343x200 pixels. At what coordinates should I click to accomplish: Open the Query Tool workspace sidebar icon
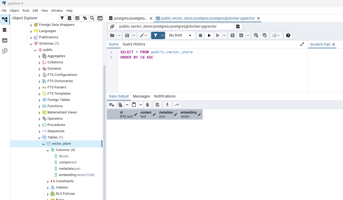[x=5, y=30]
